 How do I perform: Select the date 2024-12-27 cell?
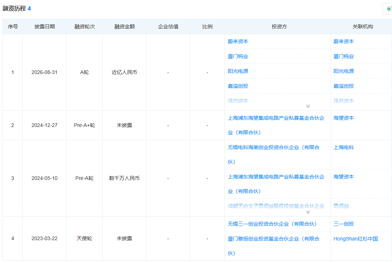click(44, 125)
